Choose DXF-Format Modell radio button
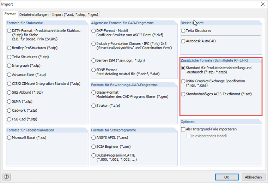This screenshot has height=183, width=268. [x=94, y=31]
